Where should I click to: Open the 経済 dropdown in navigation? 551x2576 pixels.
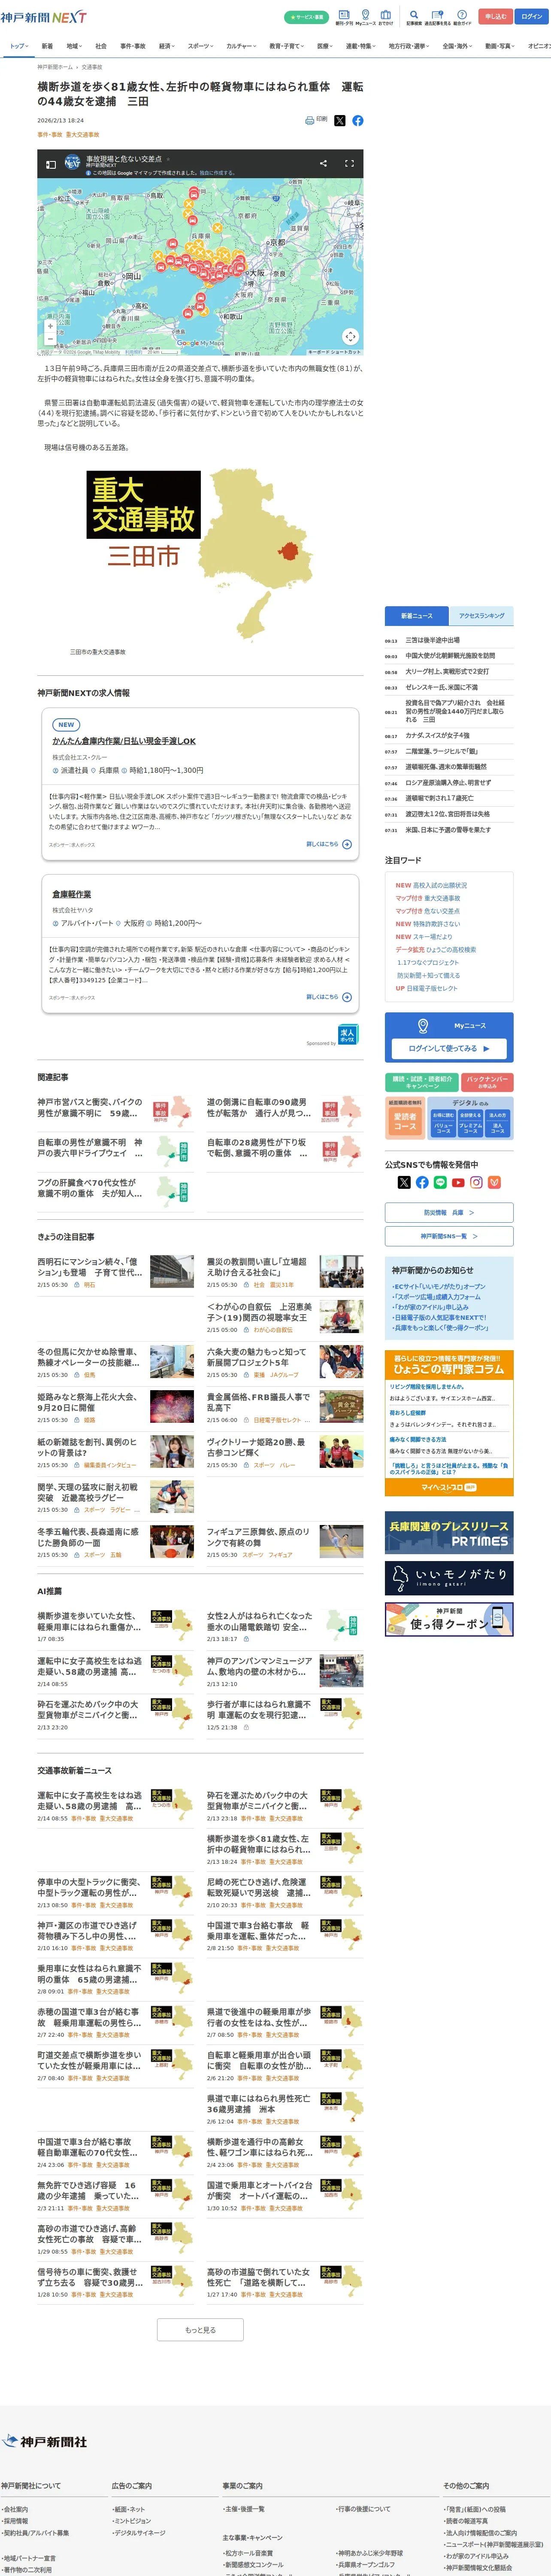166,46
